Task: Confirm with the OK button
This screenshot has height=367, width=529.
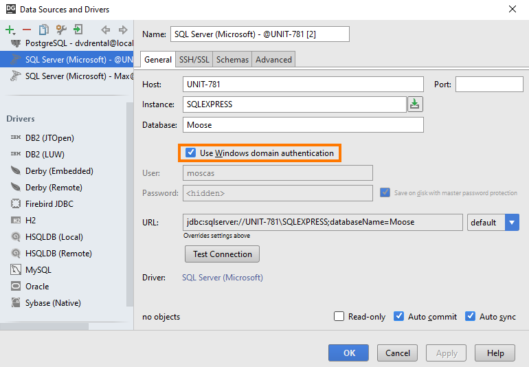Action: pos(348,353)
